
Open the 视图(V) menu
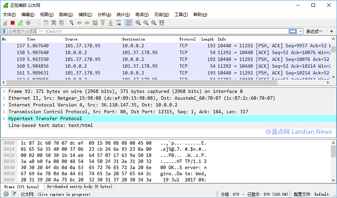pyautogui.click(x=47, y=15)
